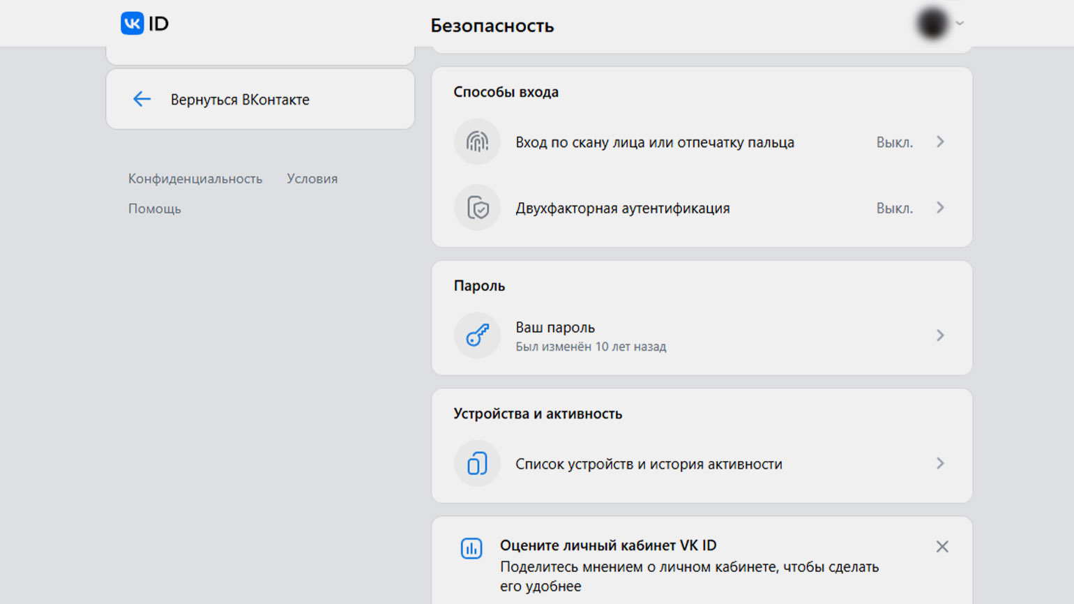This screenshot has width=1074, height=604.
Task: Open the blurred profile avatar
Action: pyautogui.click(x=932, y=24)
